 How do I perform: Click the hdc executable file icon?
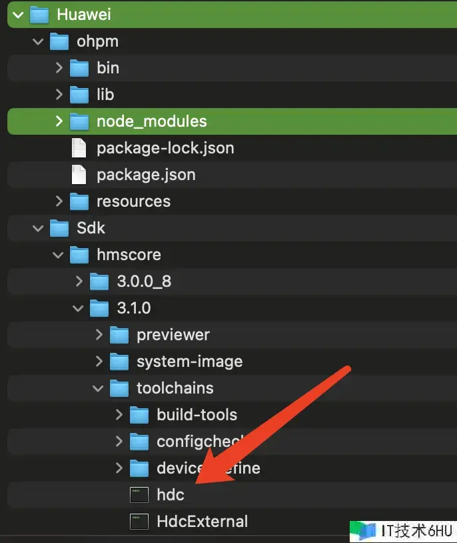139,495
